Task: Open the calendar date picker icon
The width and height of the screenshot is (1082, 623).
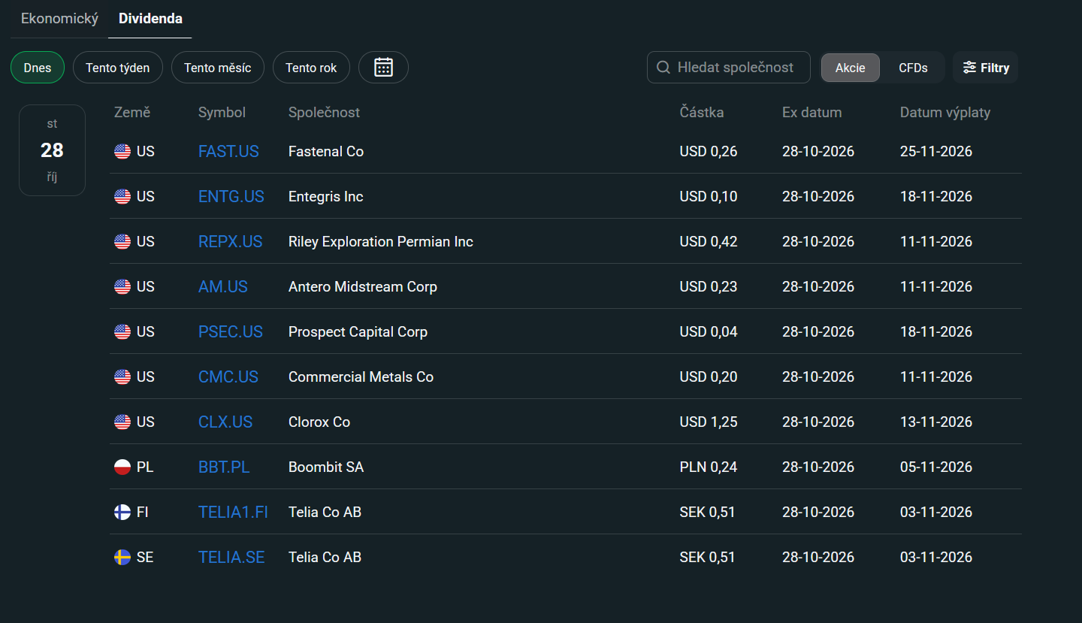Action: [x=383, y=68]
